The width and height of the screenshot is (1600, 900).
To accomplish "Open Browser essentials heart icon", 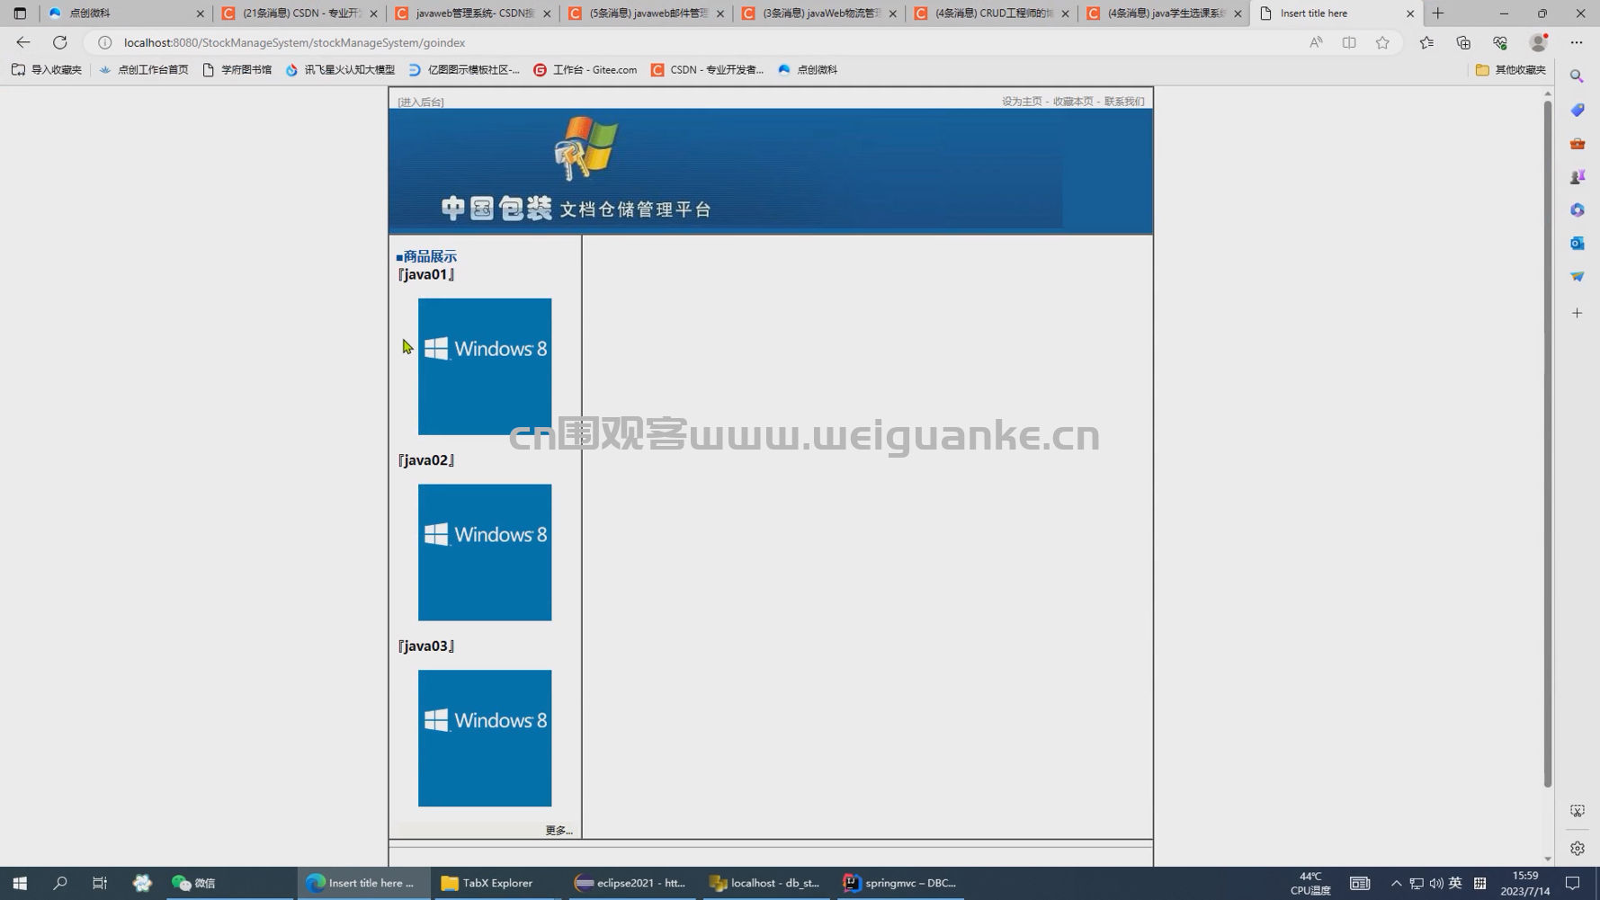I will pos(1500,42).
